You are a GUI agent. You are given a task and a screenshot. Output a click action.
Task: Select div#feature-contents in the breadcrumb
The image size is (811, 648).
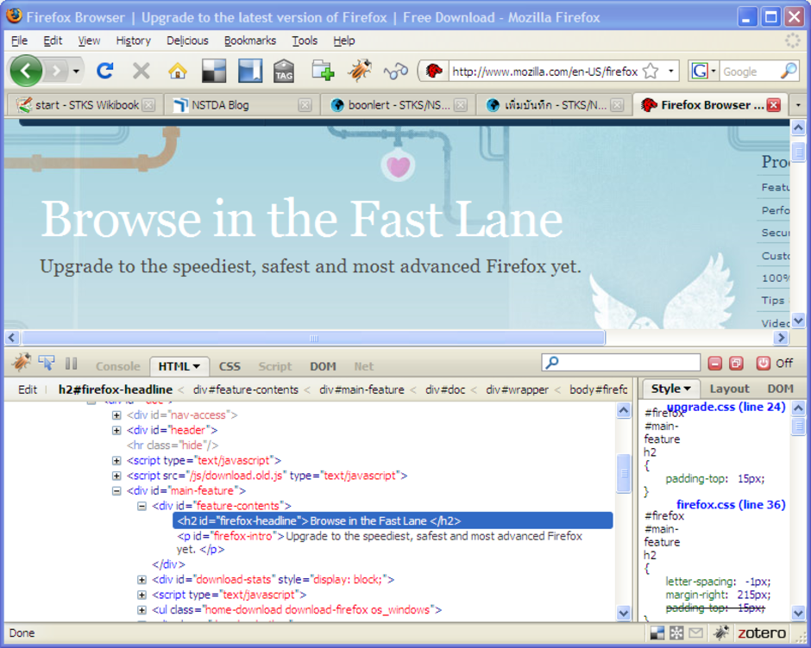tap(246, 389)
